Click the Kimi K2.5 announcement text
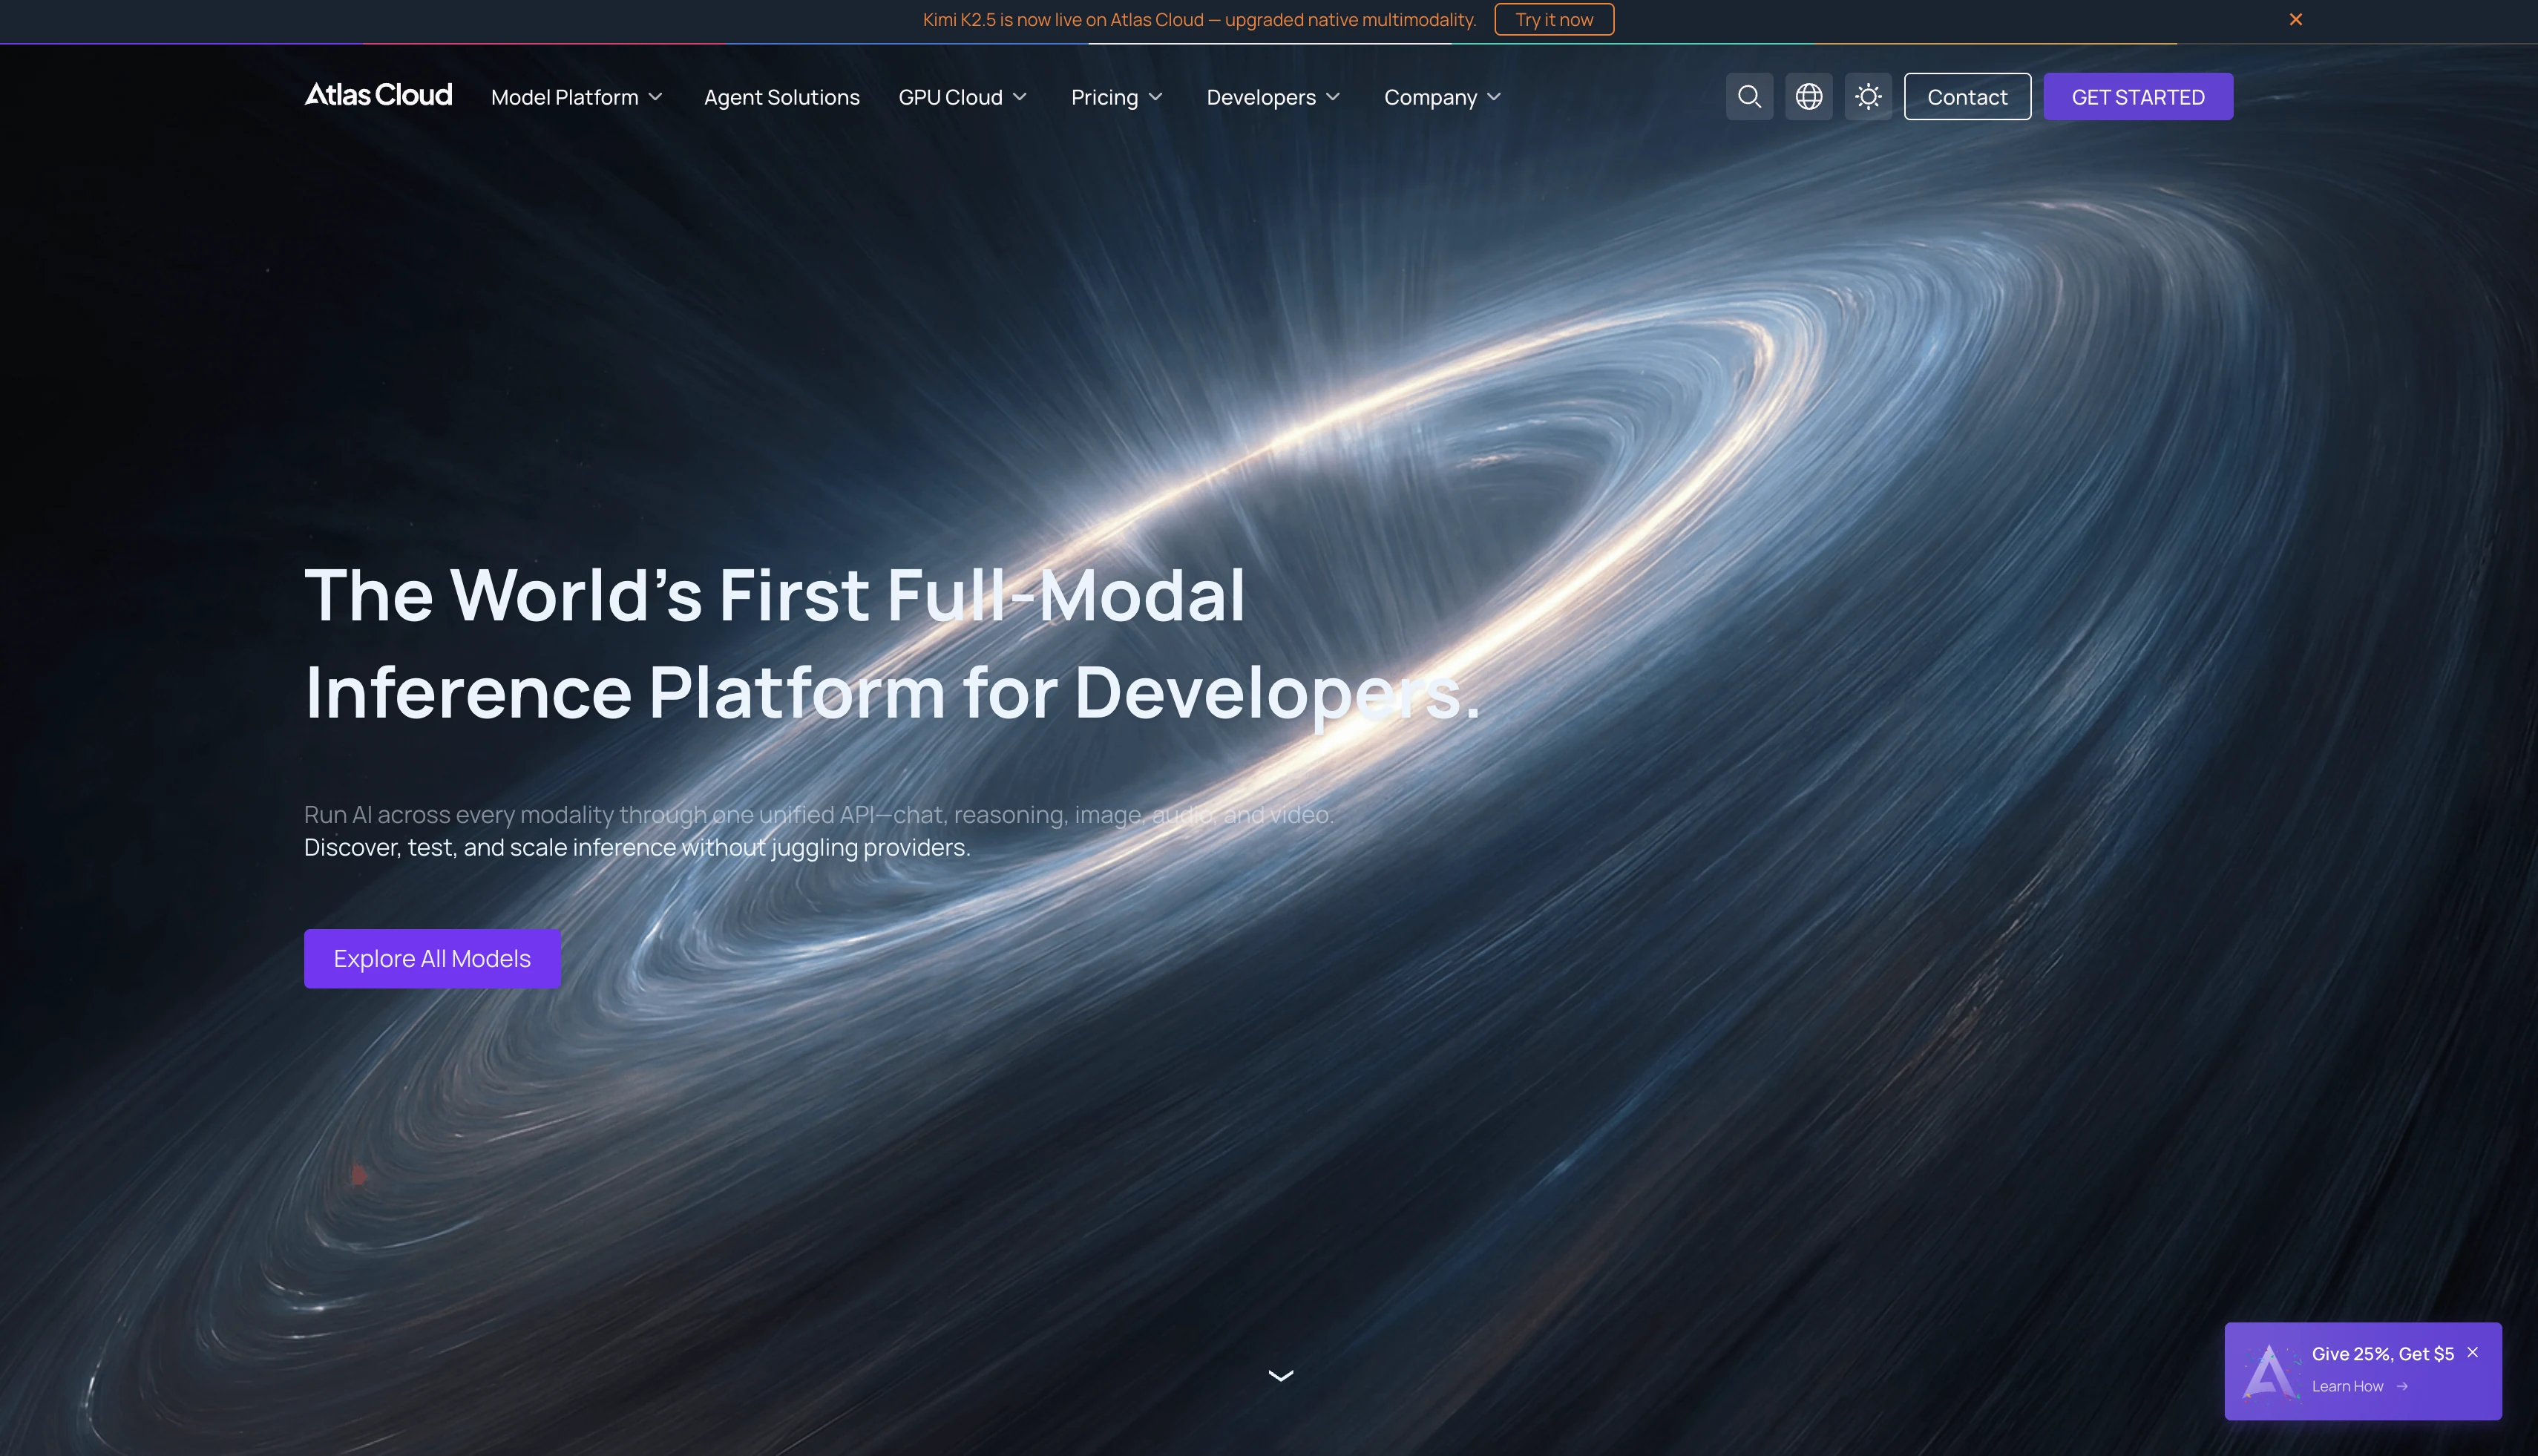2538x1456 pixels. 1199,19
